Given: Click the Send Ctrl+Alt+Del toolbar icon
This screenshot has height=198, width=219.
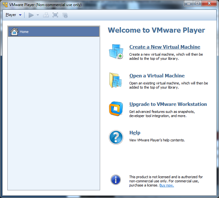Looking at the screenshot, I should [46, 15].
